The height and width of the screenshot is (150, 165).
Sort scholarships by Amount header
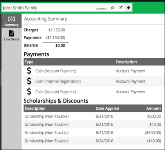coord(154,108)
